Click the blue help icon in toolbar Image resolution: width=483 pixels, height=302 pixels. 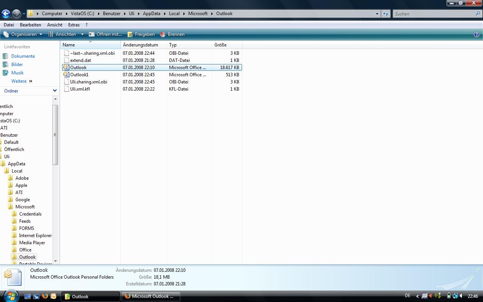[x=476, y=34]
